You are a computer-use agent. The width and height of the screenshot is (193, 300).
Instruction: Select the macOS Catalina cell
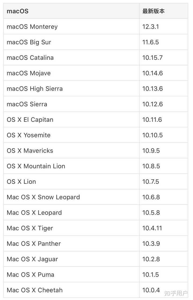click(30, 58)
